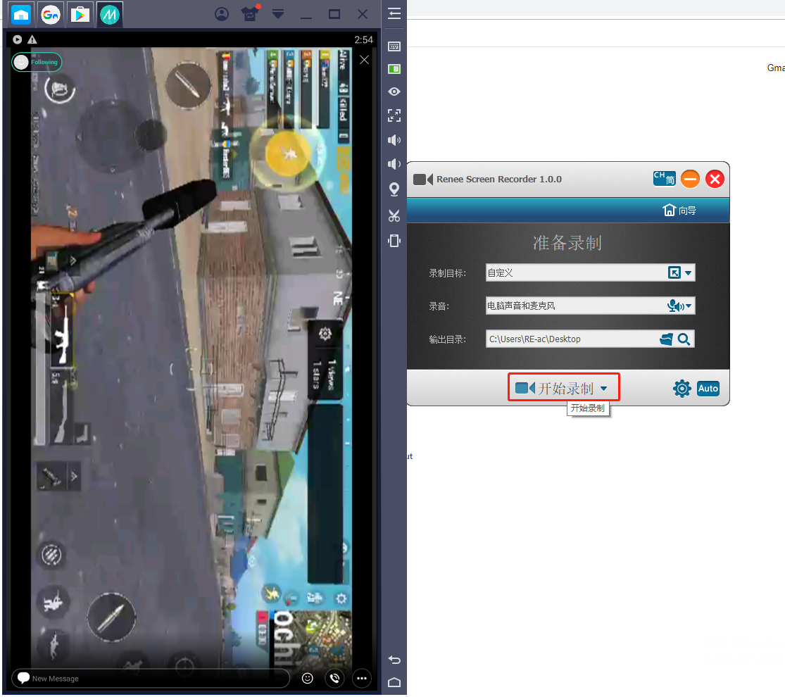
Task: Click the Following button on stream
Action: click(x=37, y=62)
